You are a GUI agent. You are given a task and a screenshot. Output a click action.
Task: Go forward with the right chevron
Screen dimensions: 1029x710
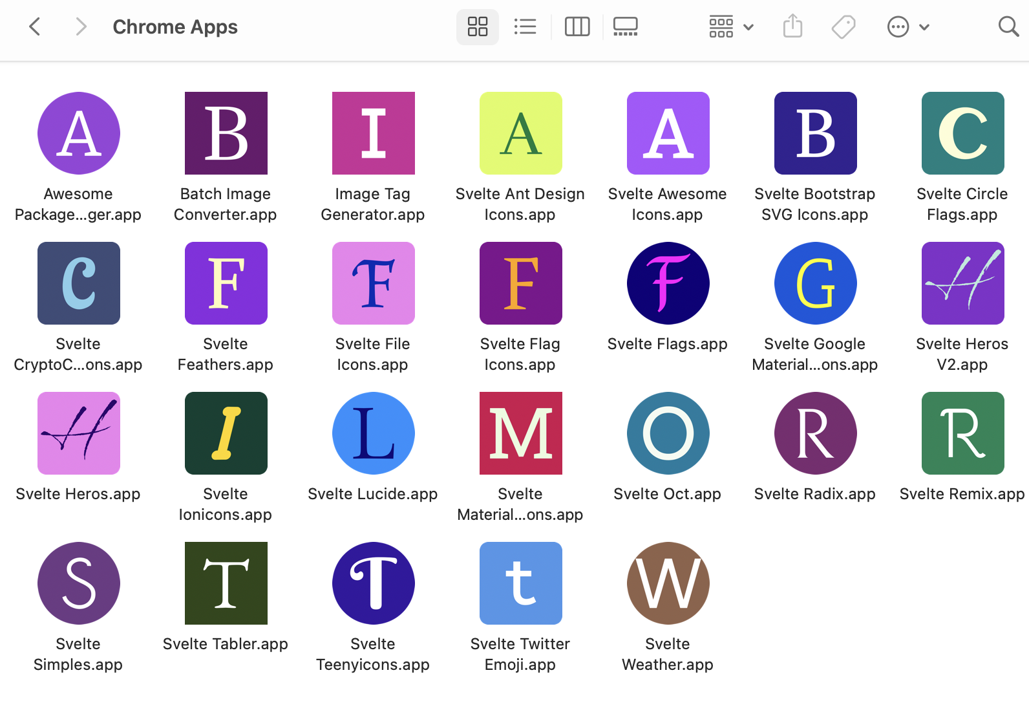tap(80, 27)
